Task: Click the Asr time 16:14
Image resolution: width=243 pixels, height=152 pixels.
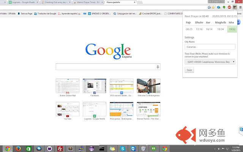Action: (209, 29)
